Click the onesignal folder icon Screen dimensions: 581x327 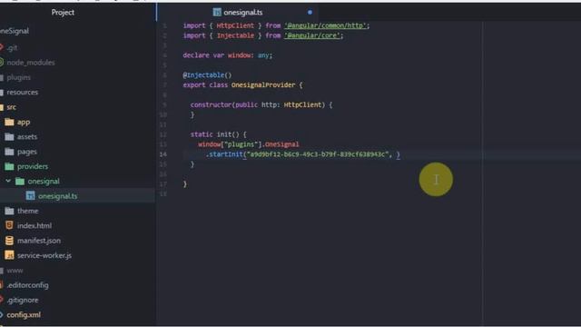click(x=20, y=182)
